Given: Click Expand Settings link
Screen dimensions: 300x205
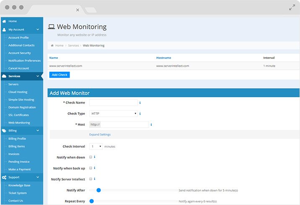Looking at the screenshot, I should click(100, 134).
